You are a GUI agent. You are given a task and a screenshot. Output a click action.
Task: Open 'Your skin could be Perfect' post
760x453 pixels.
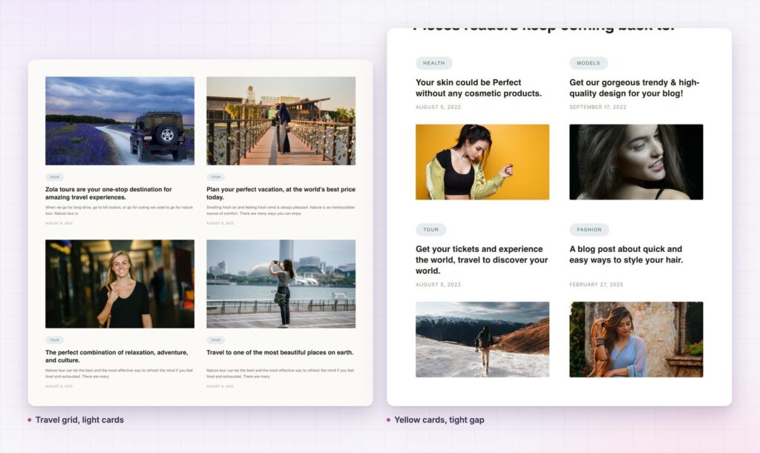pyautogui.click(x=479, y=87)
